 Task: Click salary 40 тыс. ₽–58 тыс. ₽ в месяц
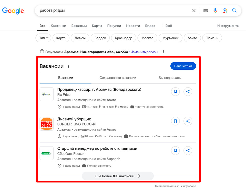click(103, 136)
